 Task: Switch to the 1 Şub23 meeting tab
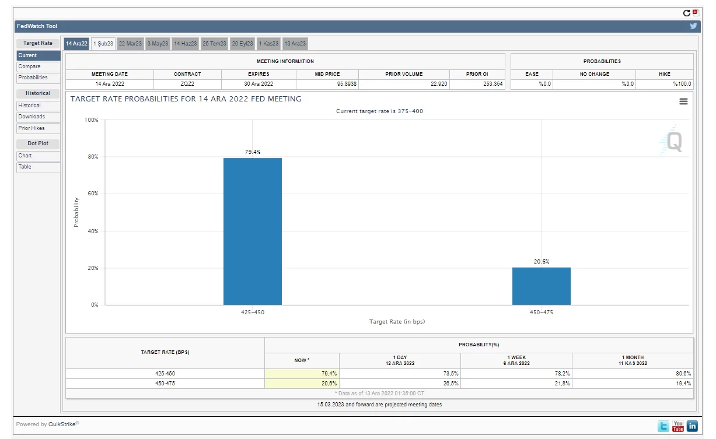[x=103, y=44]
